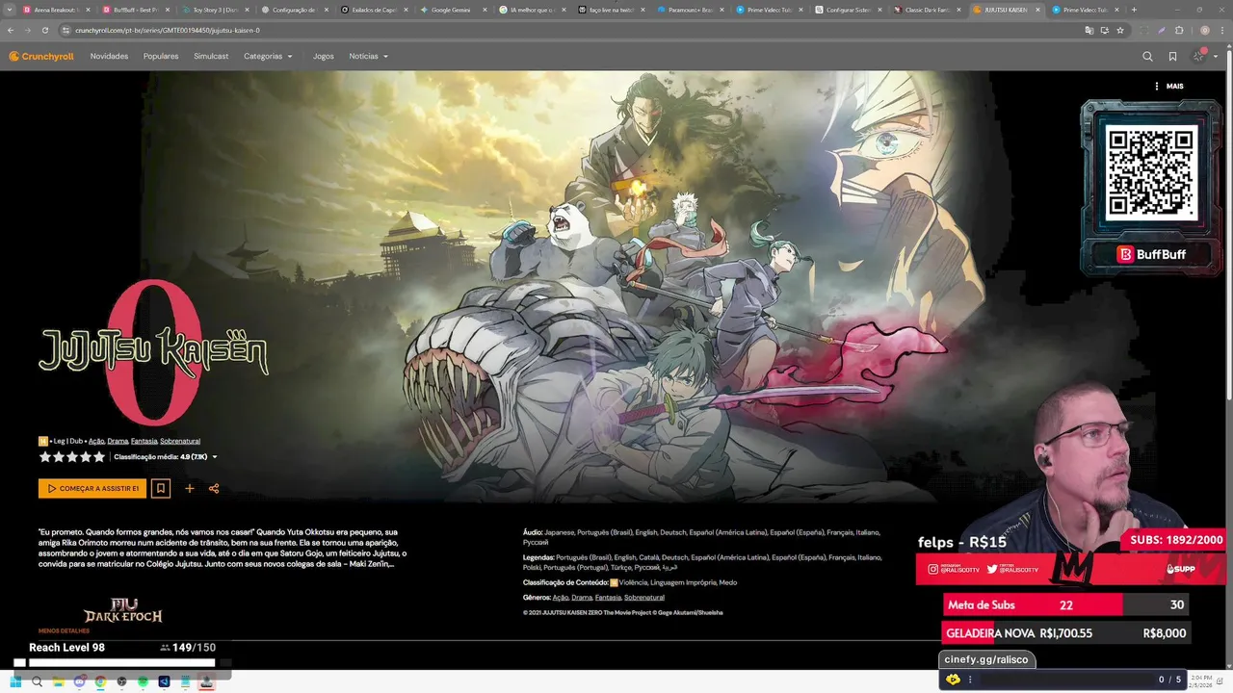Open the watchlist bookmark icon in Crunchyroll header
Image resolution: width=1233 pixels, height=693 pixels.
click(x=1172, y=57)
